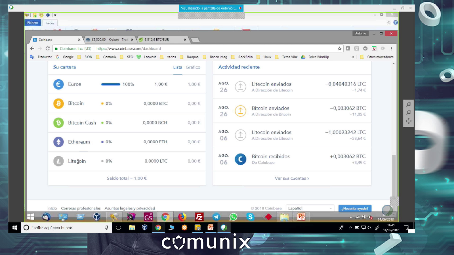
Task: Open the Linux bookmarks folder
Action: pos(264,57)
